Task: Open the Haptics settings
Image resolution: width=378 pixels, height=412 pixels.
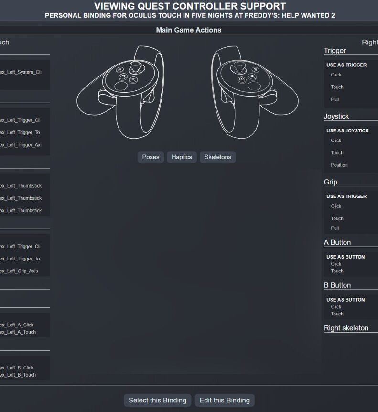Action: [x=182, y=157]
